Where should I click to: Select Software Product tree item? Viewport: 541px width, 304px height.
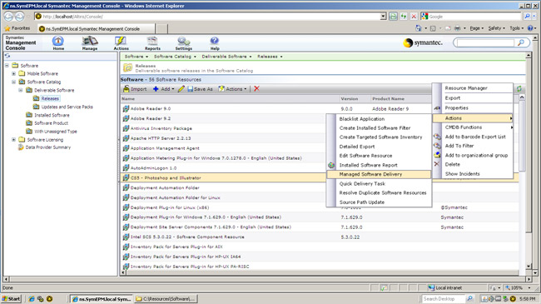51,123
